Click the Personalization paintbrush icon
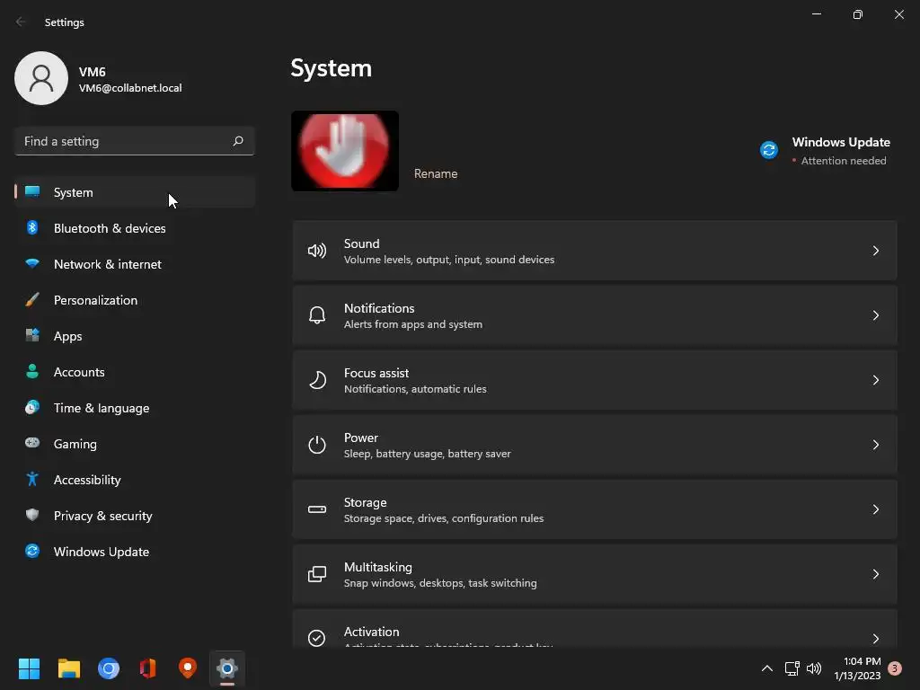The height and width of the screenshot is (690, 920). [x=32, y=300]
